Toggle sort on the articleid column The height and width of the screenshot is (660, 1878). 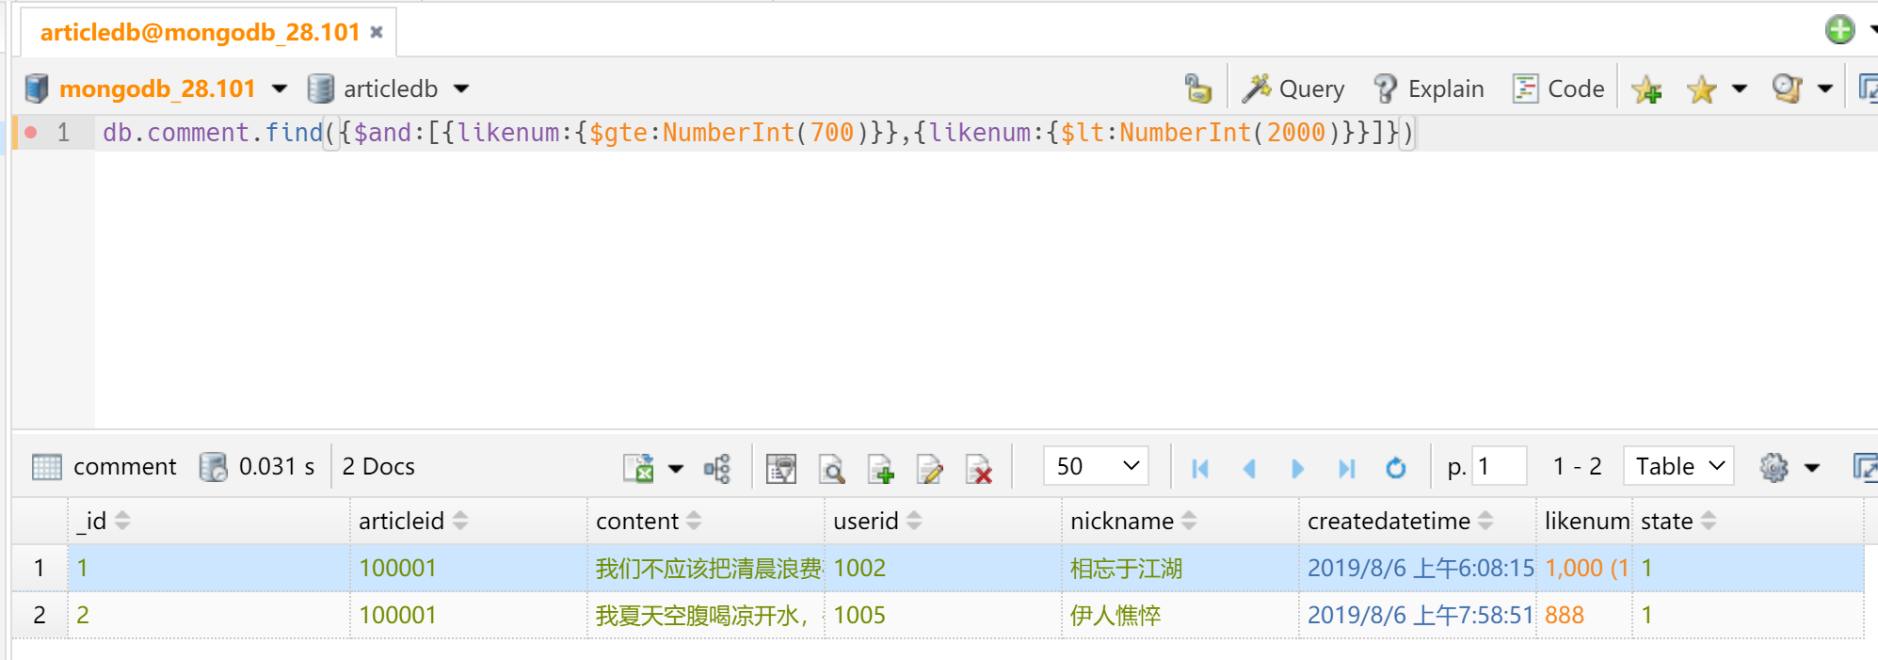point(460,521)
